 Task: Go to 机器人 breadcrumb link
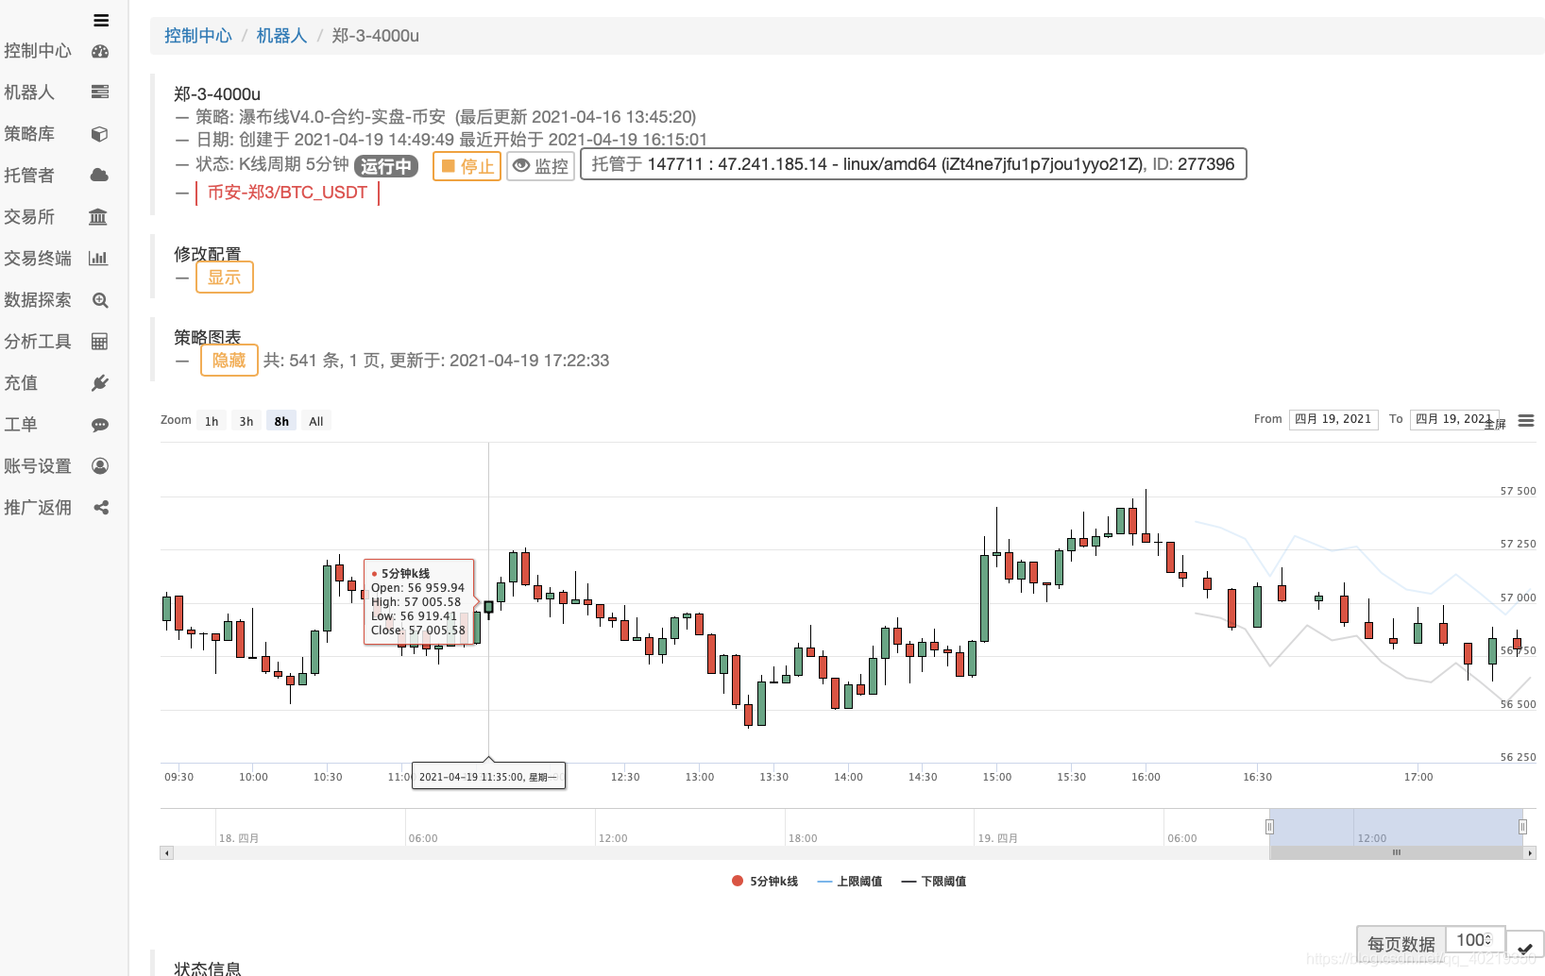point(281,36)
